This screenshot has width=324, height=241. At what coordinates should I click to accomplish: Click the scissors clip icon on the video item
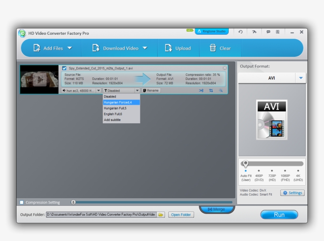[201, 90]
